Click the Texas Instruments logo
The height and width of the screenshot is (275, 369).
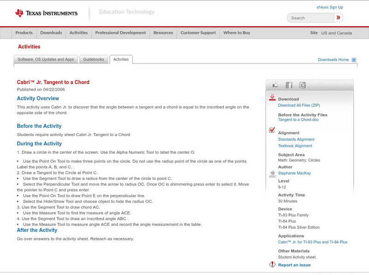pos(46,13)
